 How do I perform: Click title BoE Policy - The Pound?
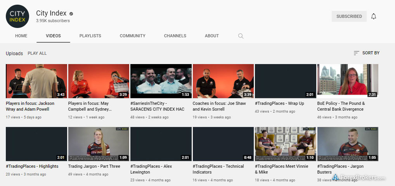click(x=341, y=106)
